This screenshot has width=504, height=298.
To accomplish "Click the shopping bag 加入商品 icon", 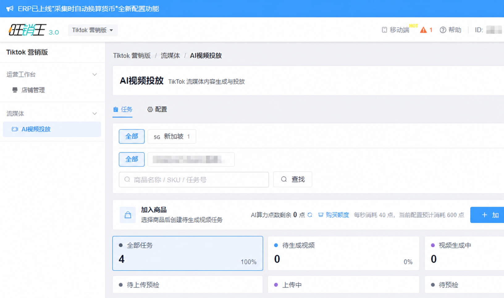I will click(x=128, y=215).
